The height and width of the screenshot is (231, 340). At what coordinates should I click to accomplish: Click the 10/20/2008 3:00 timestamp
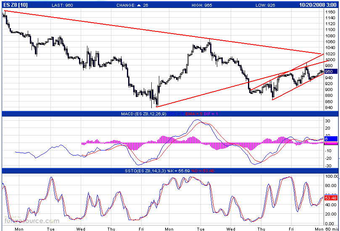[318, 5]
